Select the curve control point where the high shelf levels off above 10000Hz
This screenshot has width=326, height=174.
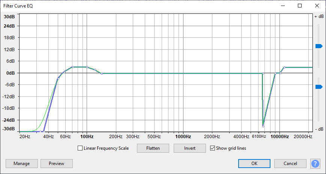pos(284,68)
